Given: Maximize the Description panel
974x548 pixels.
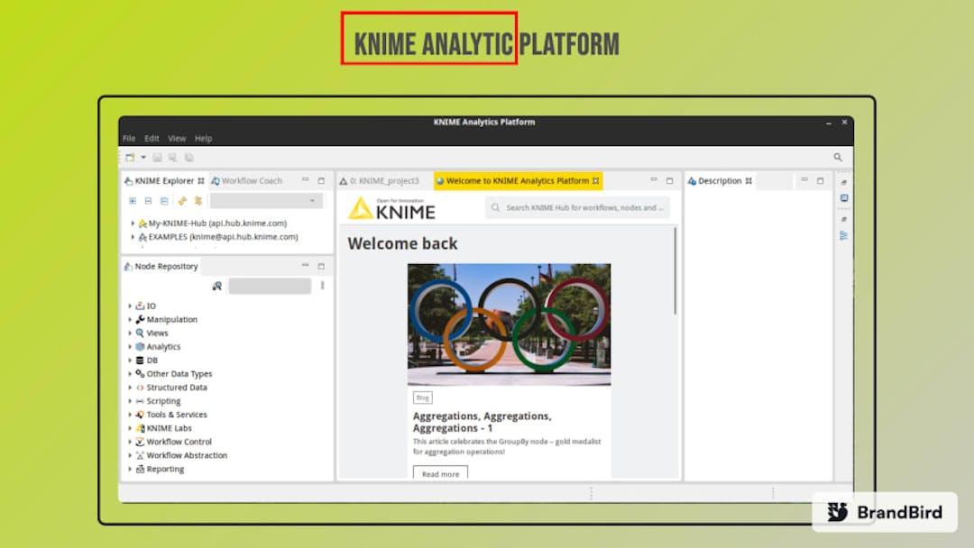Looking at the screenshot, I should pos(818,180).
